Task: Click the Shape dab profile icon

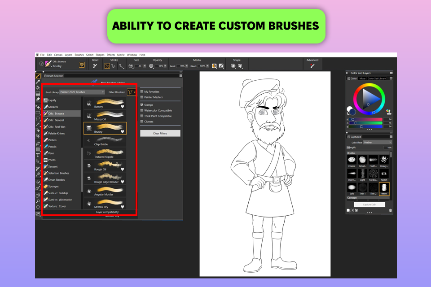Action: click(233, 66)
